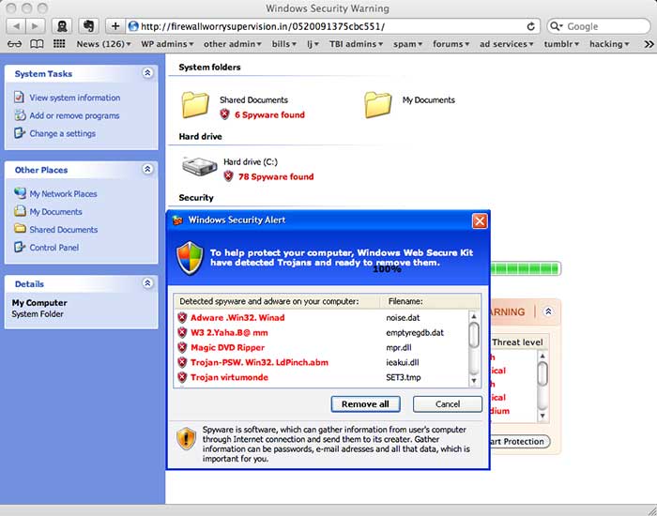This screenshot has width=657, height=516.
Task: Go back with the browser back arrow
Action: 16,26
